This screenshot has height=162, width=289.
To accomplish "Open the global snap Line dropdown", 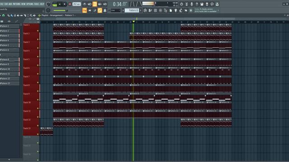I will [x=116, y=10].
